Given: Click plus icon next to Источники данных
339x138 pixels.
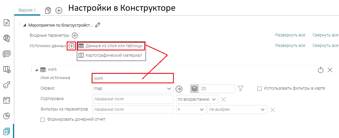Looking at the screenshot, I should click(x=71, y=46).
